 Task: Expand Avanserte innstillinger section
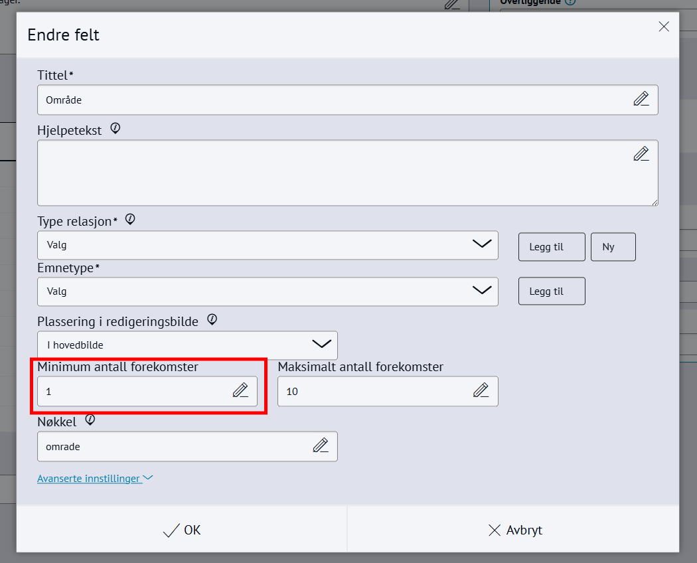(x=95, y=478)
